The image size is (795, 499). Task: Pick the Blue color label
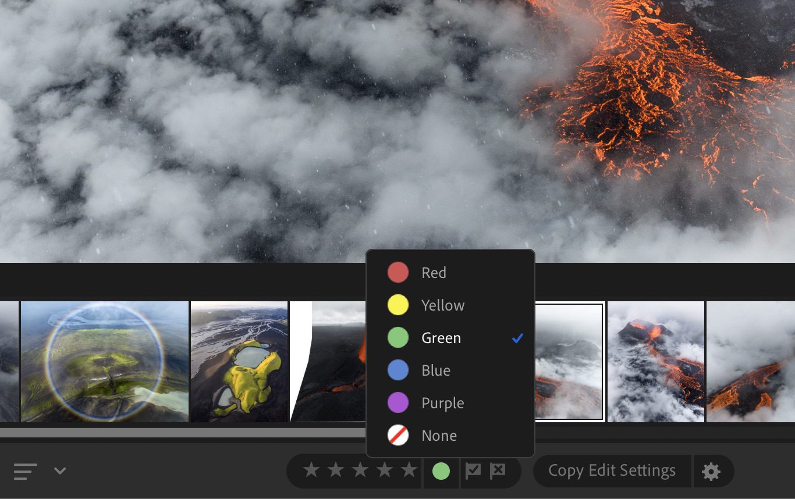[x=435, y=370]
